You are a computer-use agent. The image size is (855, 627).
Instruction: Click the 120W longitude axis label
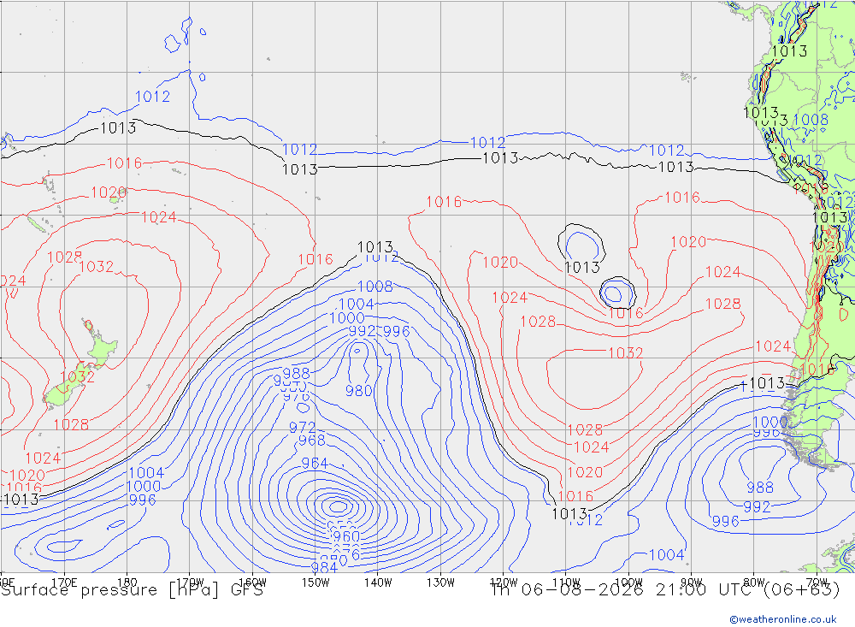pyautogui.click(x=504, y=583)
